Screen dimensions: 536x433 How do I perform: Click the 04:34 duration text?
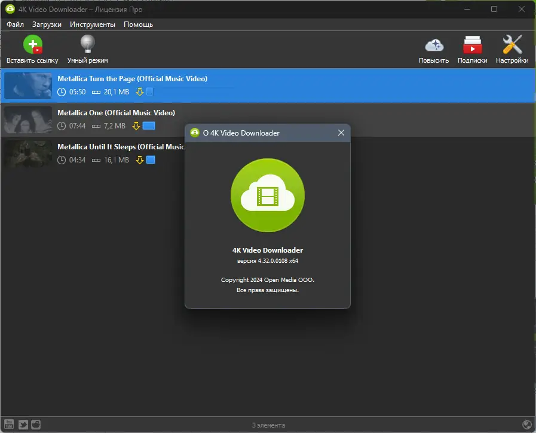(x=77, y=160)
